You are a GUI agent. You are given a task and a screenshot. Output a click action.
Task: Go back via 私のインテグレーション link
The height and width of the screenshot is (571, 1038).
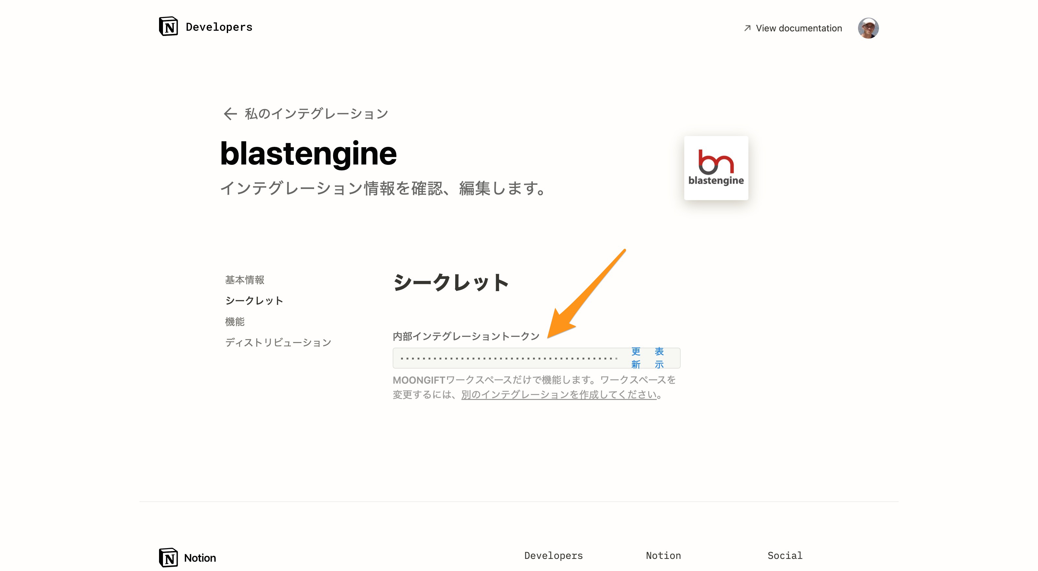click(316, 113)
